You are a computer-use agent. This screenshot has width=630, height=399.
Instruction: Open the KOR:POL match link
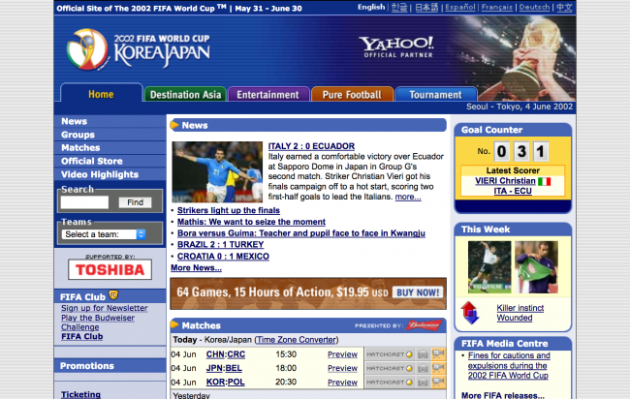(226, 382)
